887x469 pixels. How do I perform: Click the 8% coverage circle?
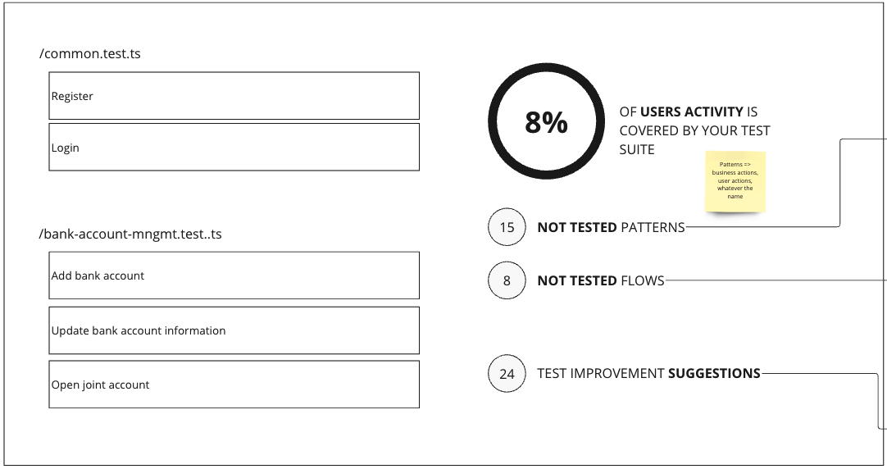(x=547, y=121)
